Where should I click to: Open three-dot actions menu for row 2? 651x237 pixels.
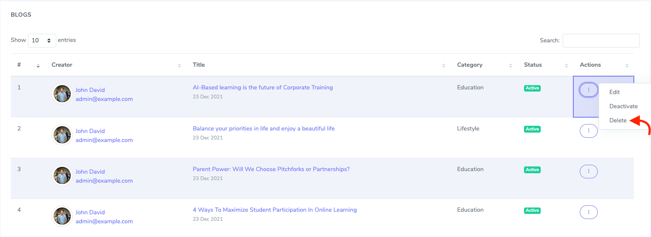point(588,130)
